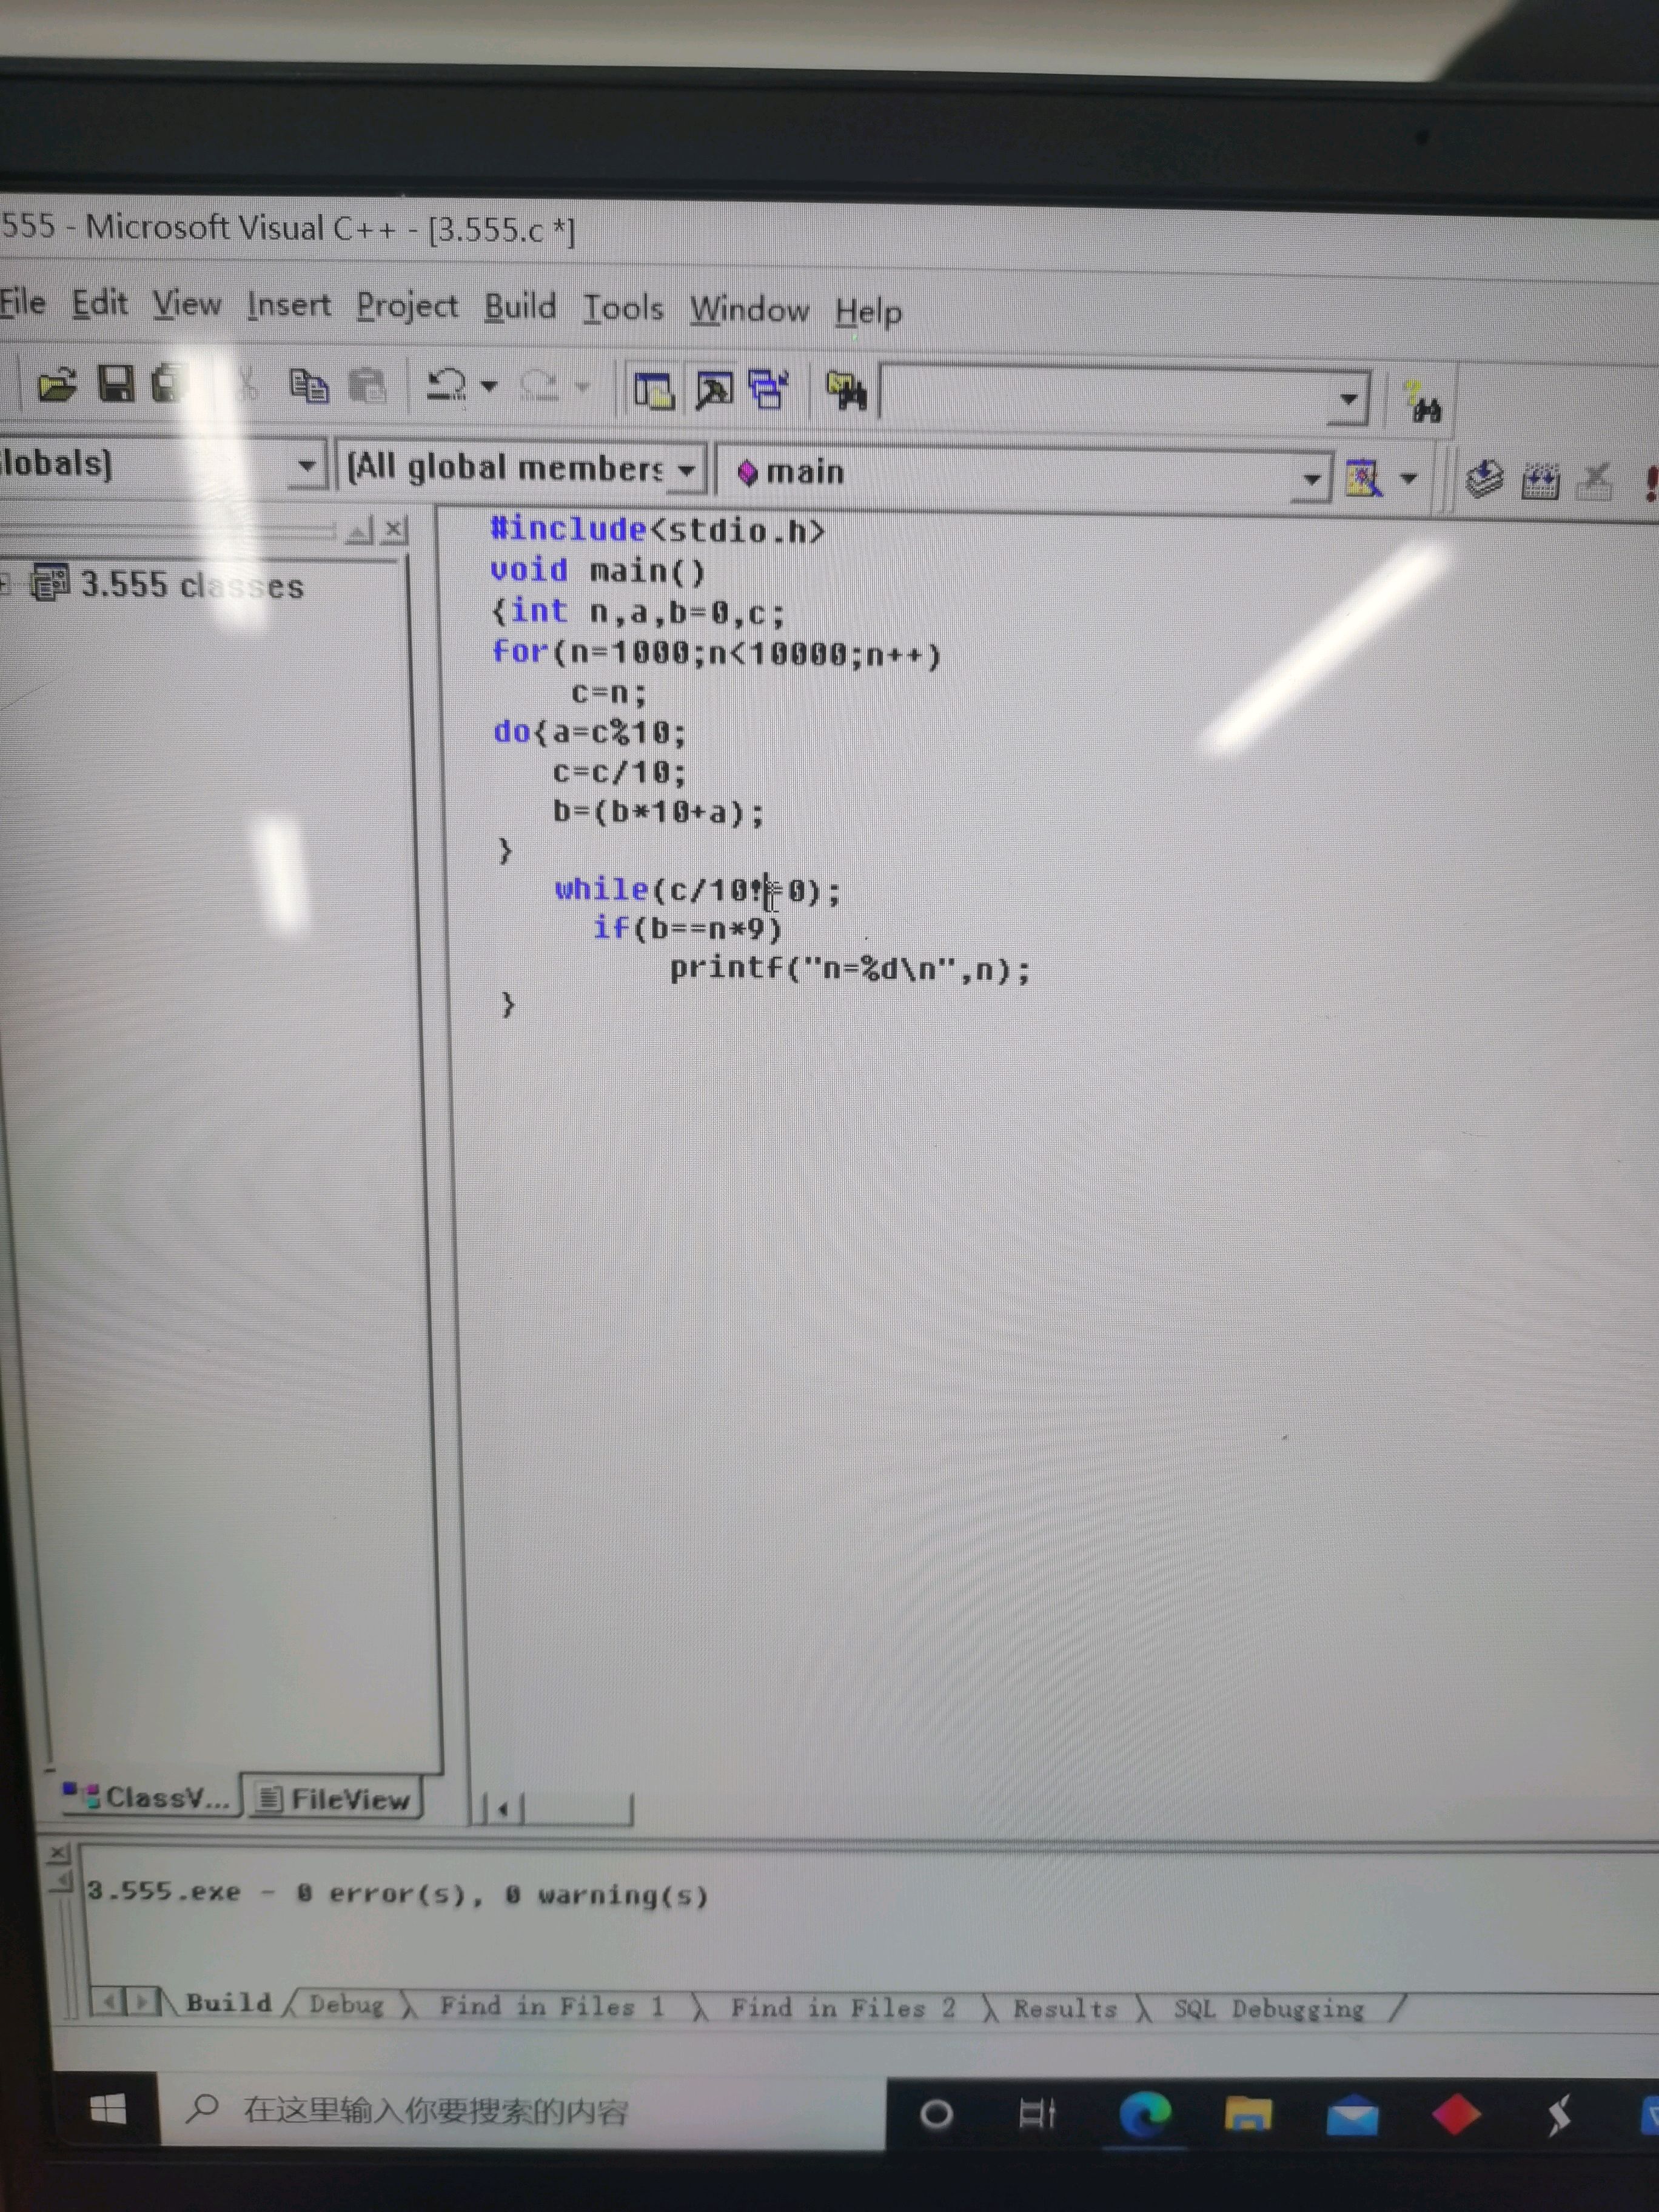This screenshot has height=2212, width=1659.
Task: Close the output pane with its X button
Action: click(x=58, y=1853)
